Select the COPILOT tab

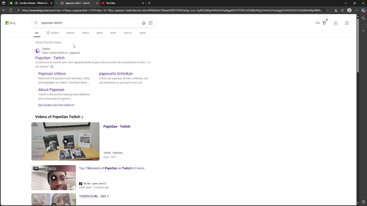[x=128, y=33]
